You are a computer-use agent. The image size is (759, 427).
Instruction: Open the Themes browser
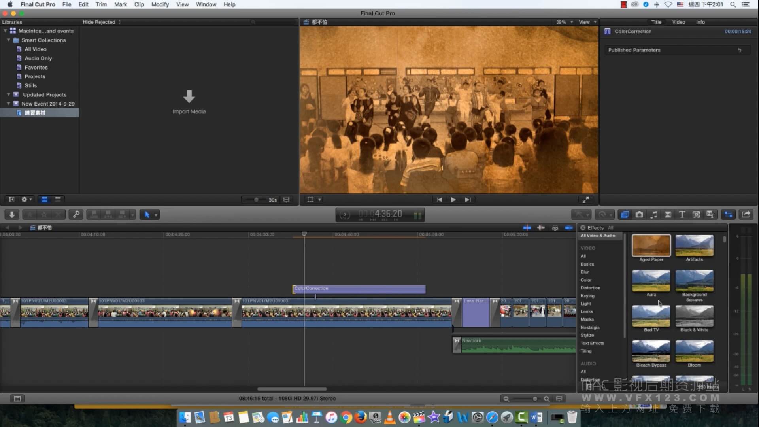point(710,215)
